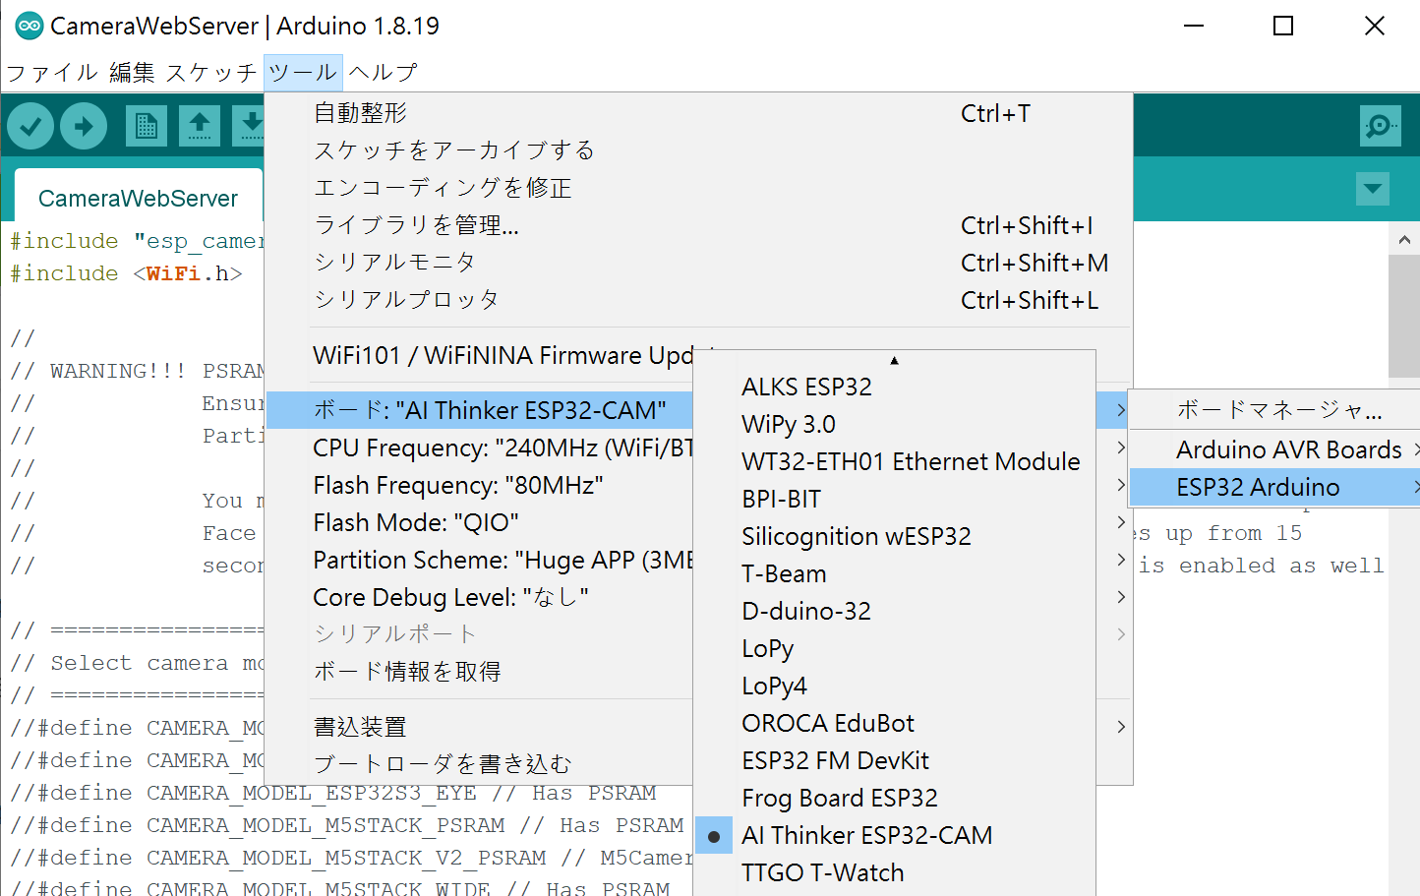
Task: Select the AI Thinker ESP32-CAM board option
Action: 895,835
